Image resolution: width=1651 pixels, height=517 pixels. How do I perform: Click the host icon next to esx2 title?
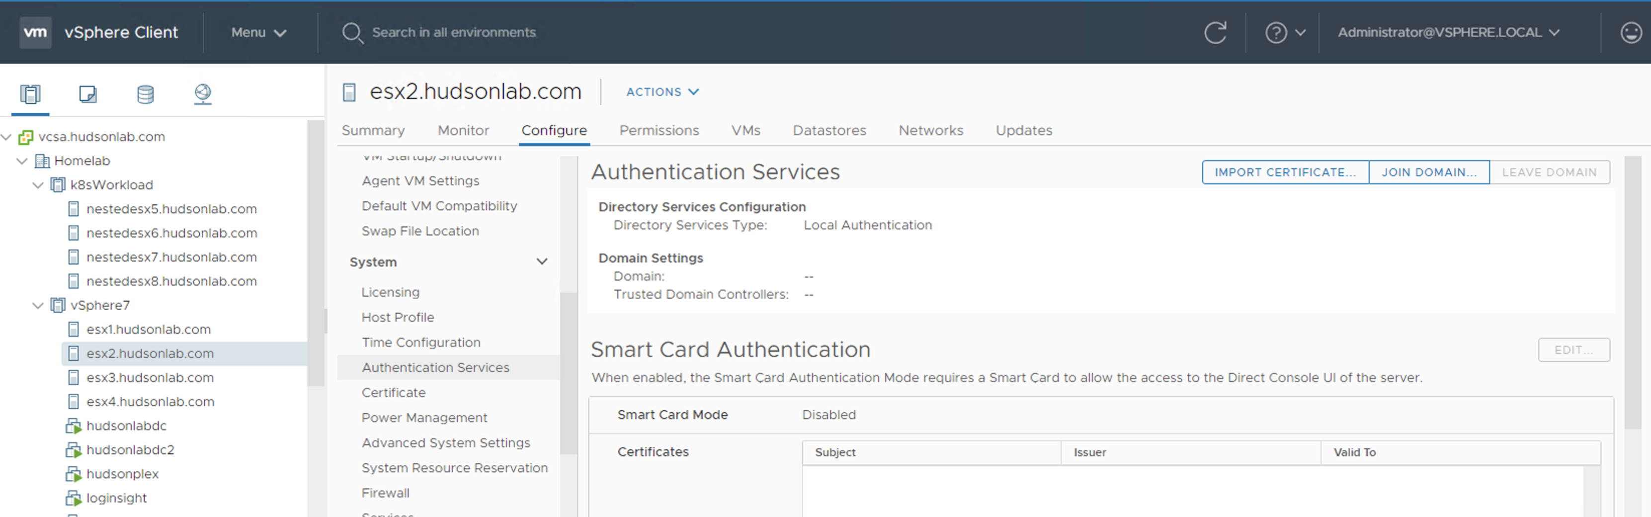(349, 92)
